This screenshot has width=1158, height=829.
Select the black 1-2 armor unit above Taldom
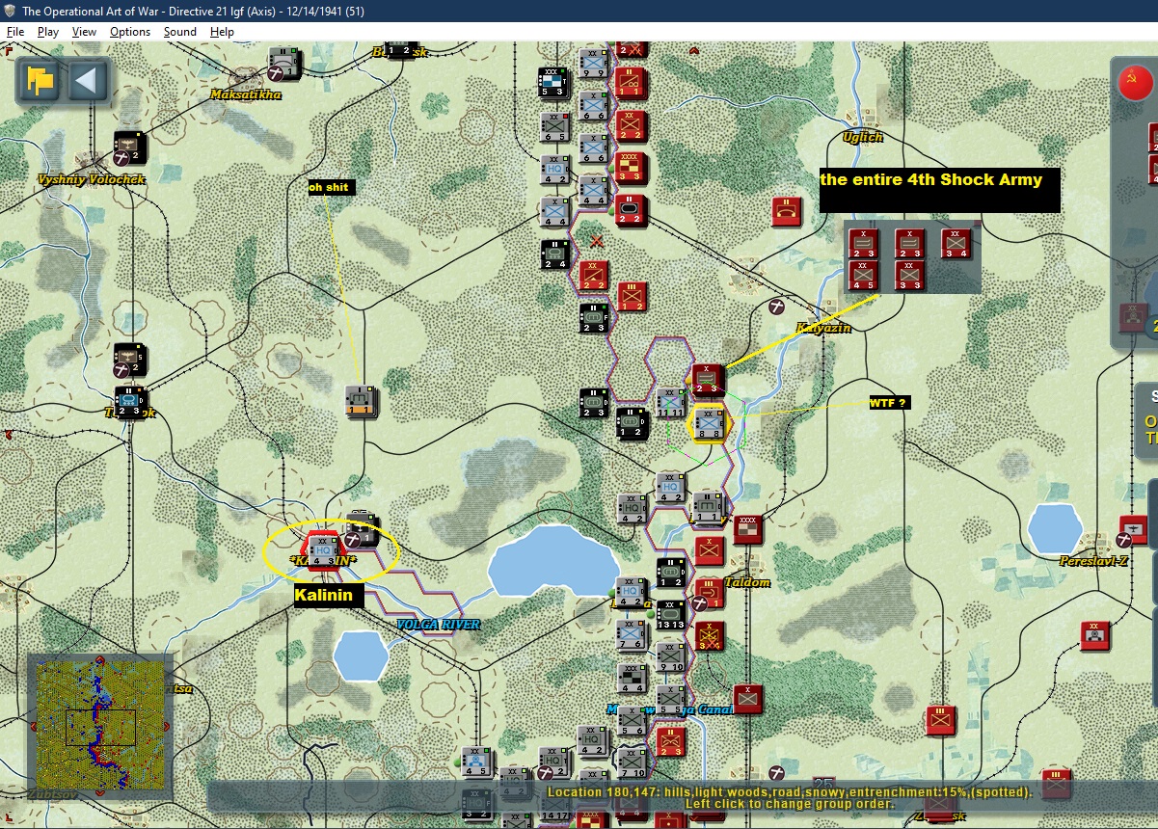click(671, 572)
